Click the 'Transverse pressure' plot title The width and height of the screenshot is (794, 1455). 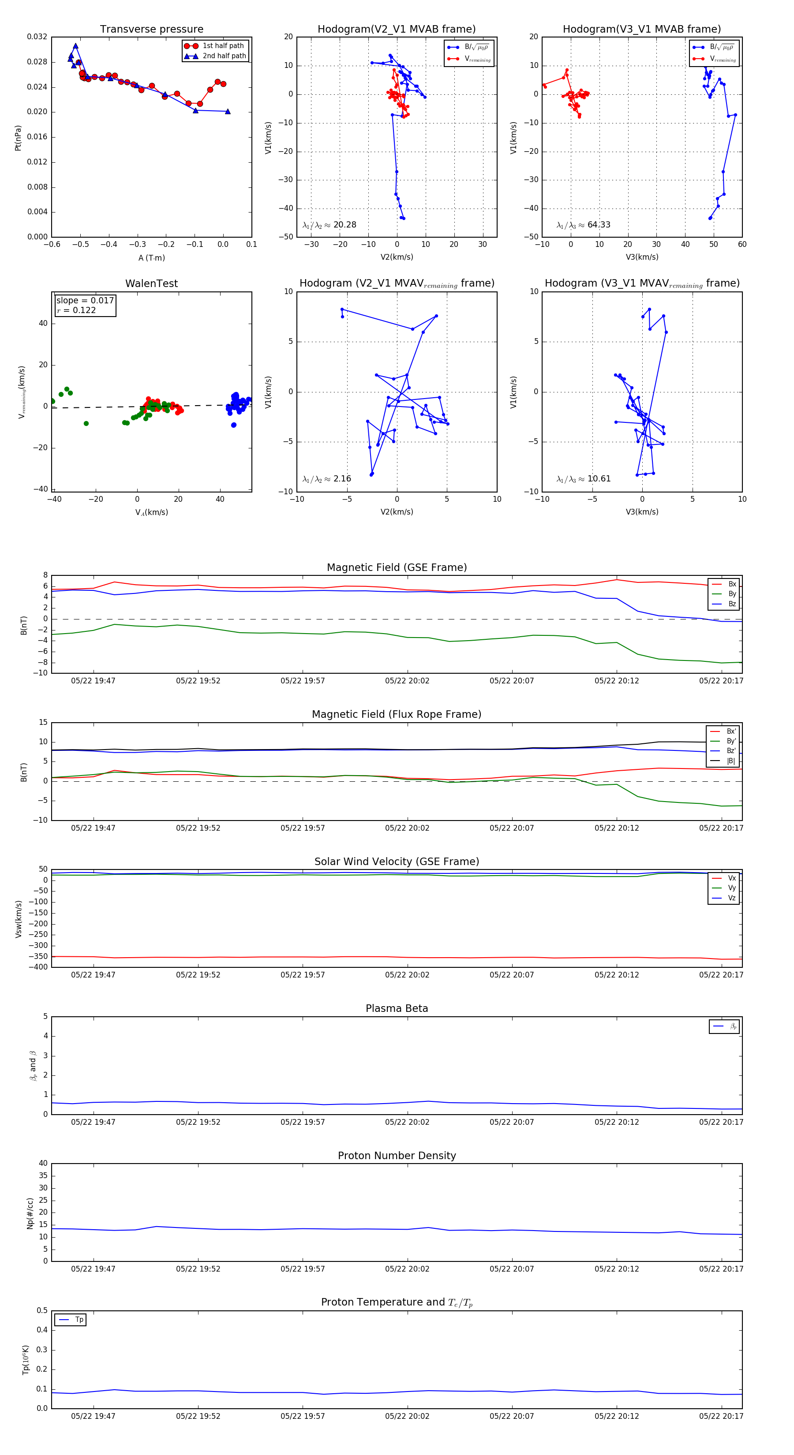(151, 30)
